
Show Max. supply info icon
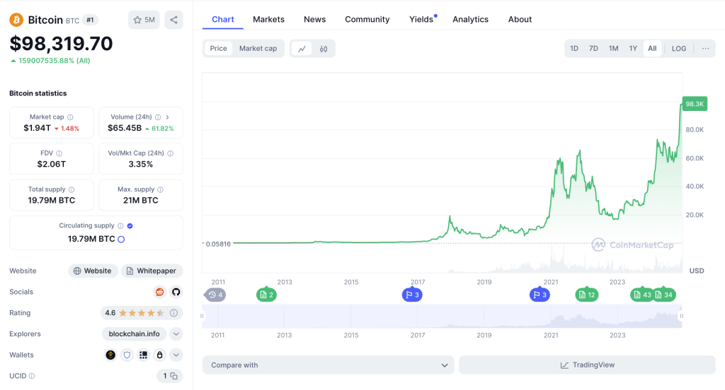click(161, 189)
